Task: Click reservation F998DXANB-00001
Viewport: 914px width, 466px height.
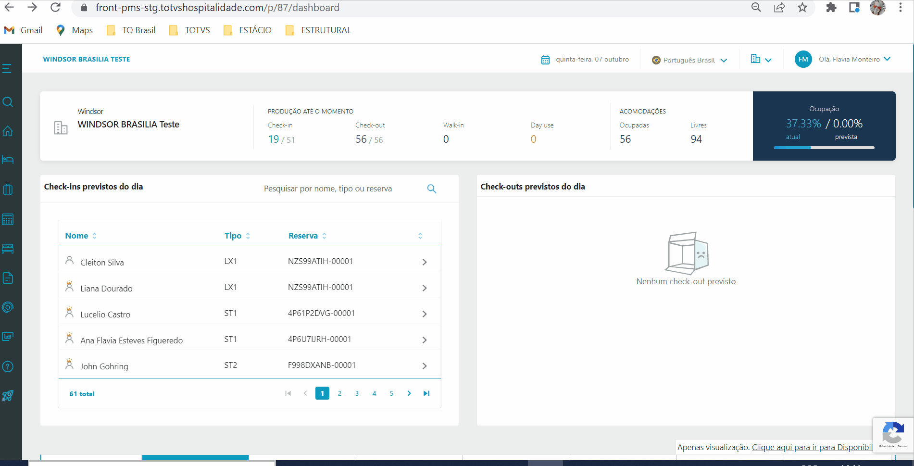Action: coord(322,365)
